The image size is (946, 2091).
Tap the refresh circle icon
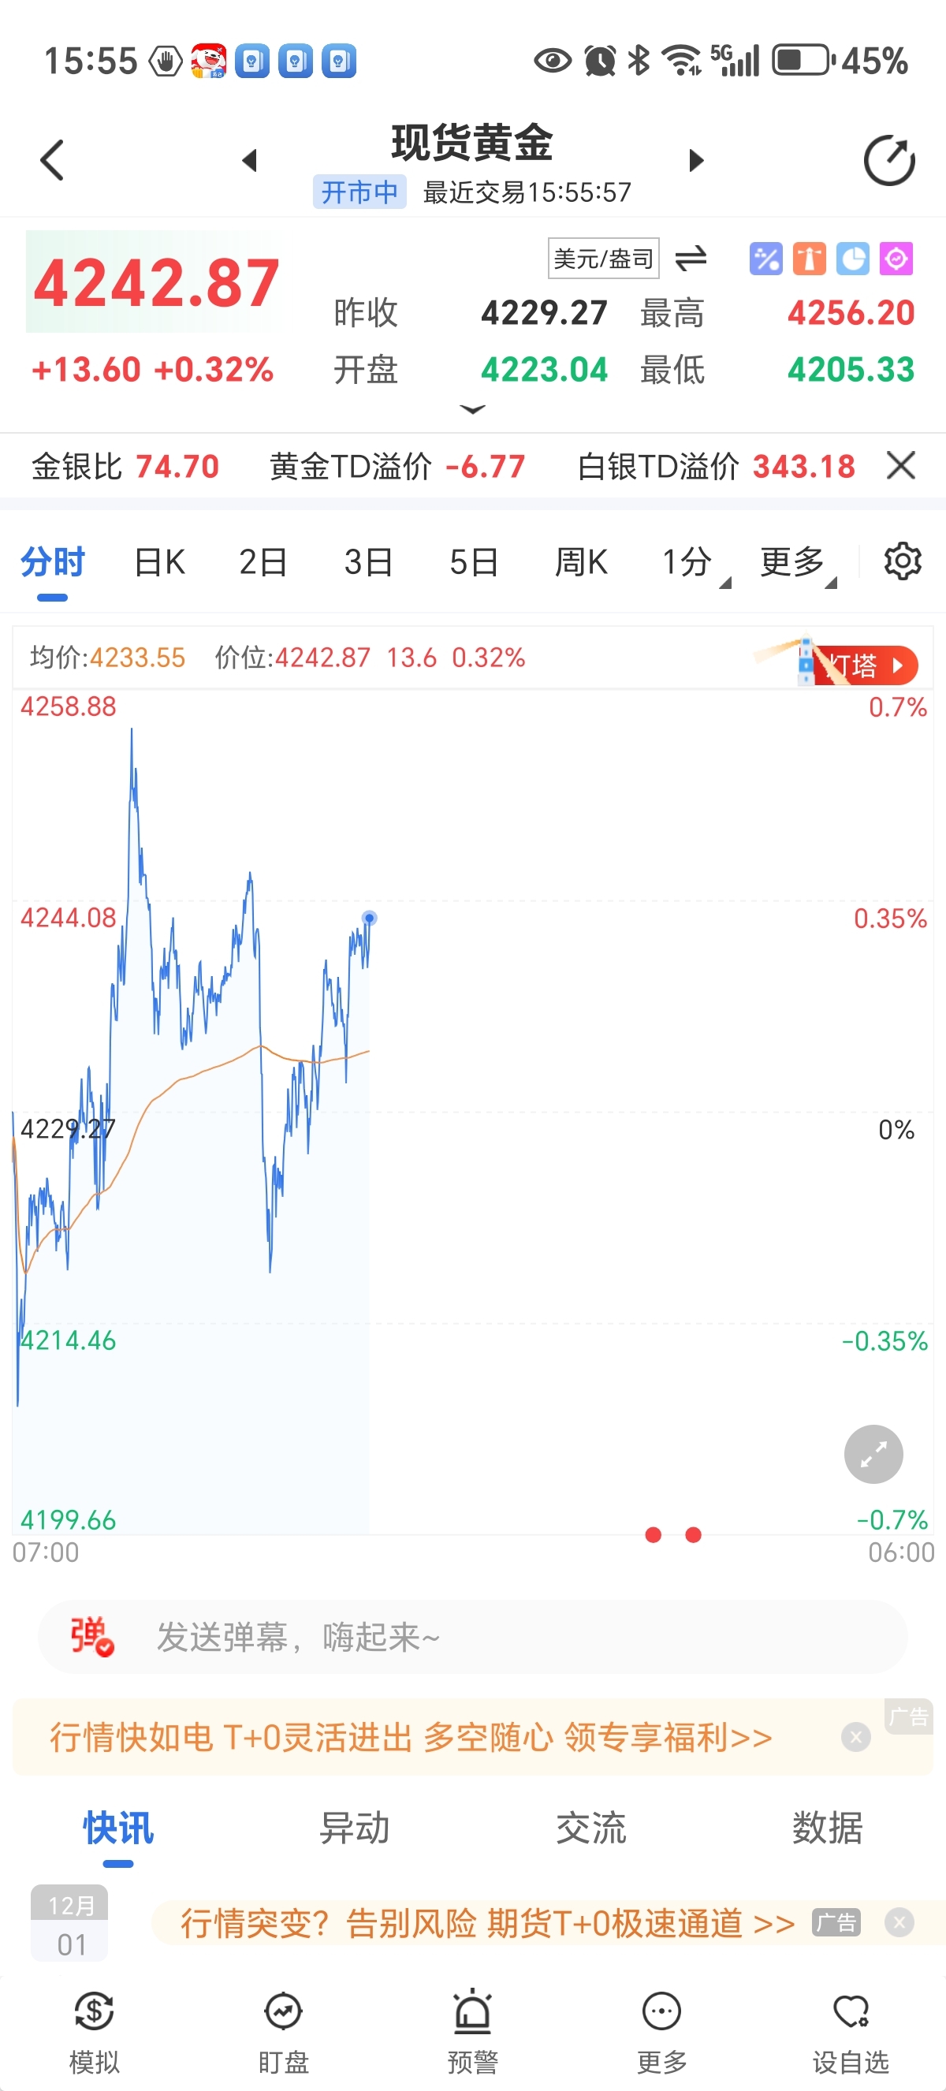click(889, 160)
